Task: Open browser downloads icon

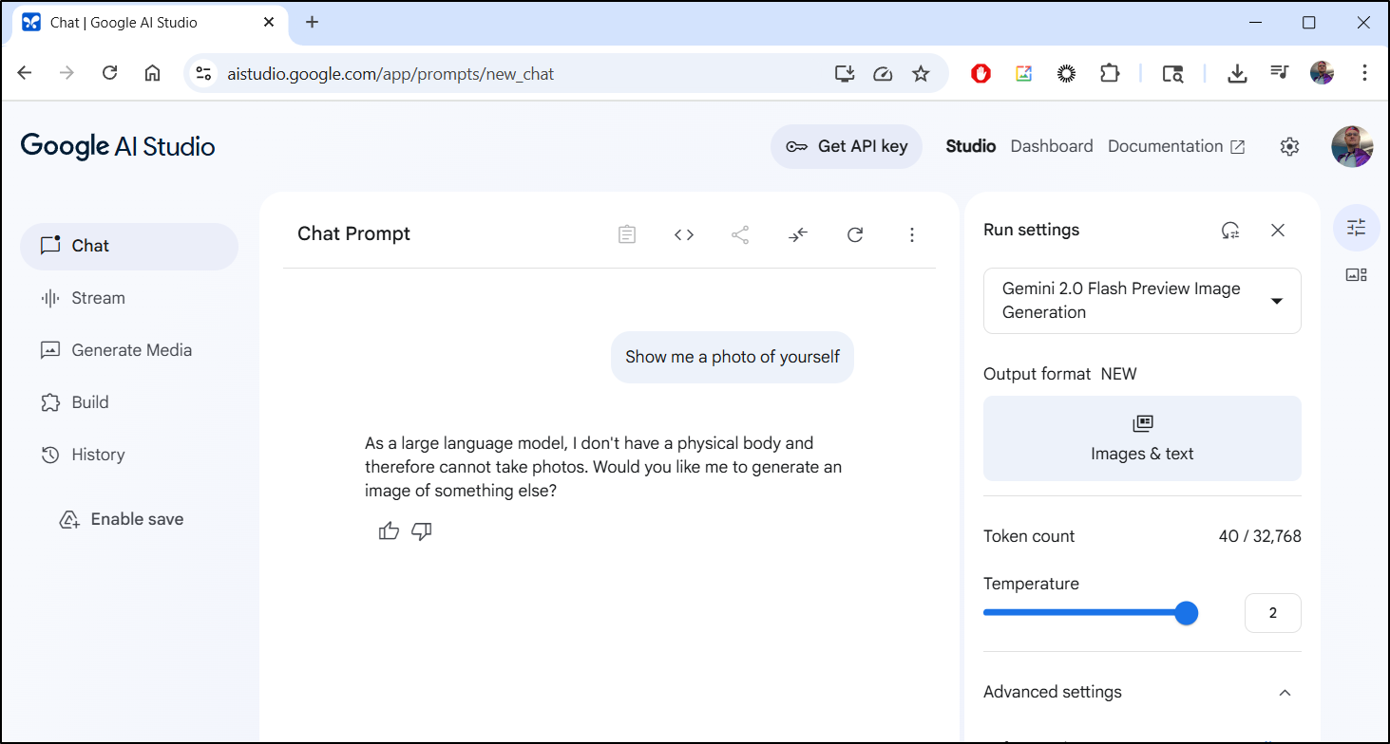Action: pos(1237,73)
